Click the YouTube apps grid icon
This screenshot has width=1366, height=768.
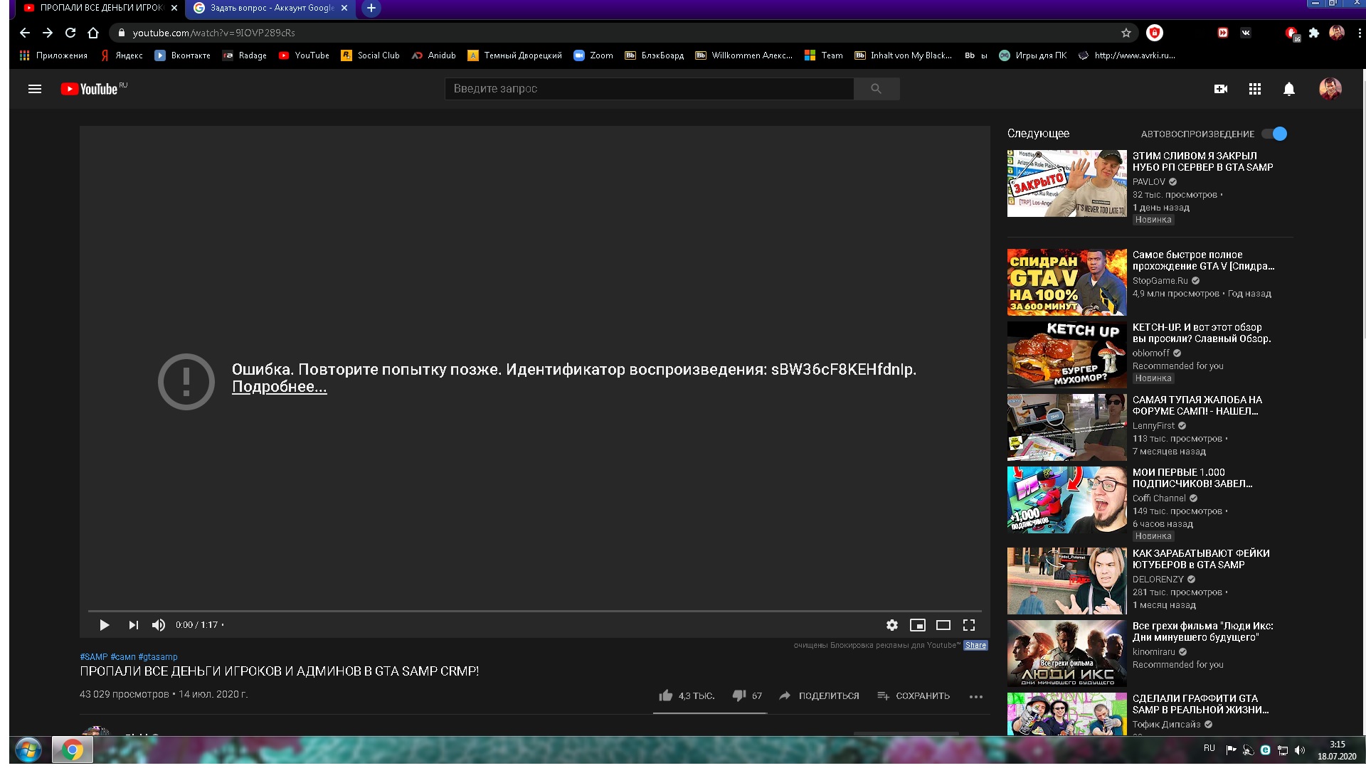pyautogui.click(x=1254, y=88)
